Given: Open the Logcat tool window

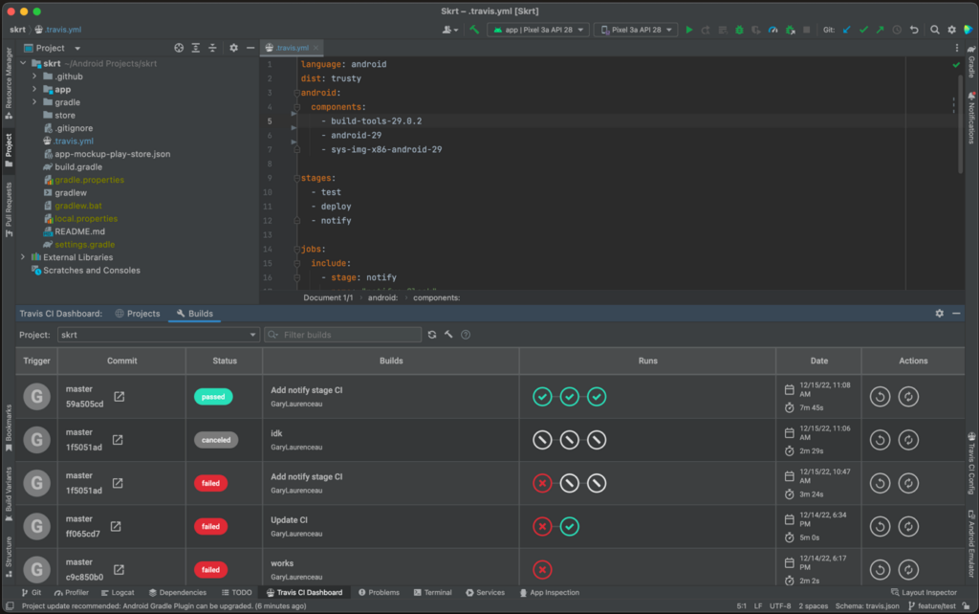Looking at the screenshot, I should [118, 593].
